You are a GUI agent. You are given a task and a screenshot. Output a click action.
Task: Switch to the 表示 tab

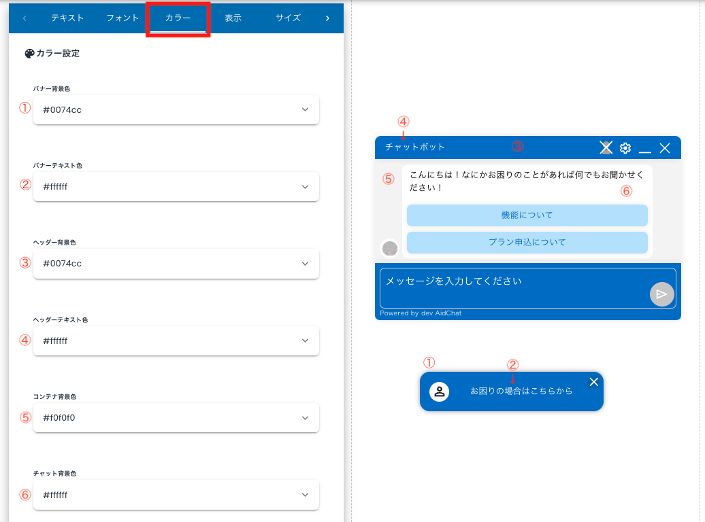pos(233,18)
